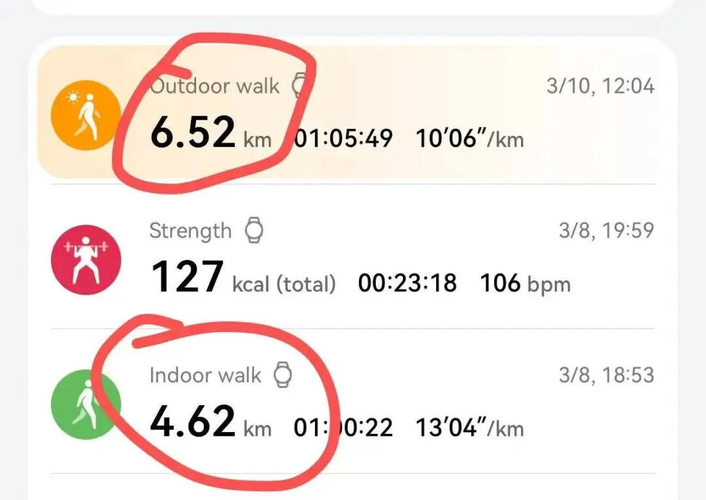Tap the 10'06"/km pace reading
The height and width of the screenshot is (500, 706).
pyautogui.click(x=469, y=139)
